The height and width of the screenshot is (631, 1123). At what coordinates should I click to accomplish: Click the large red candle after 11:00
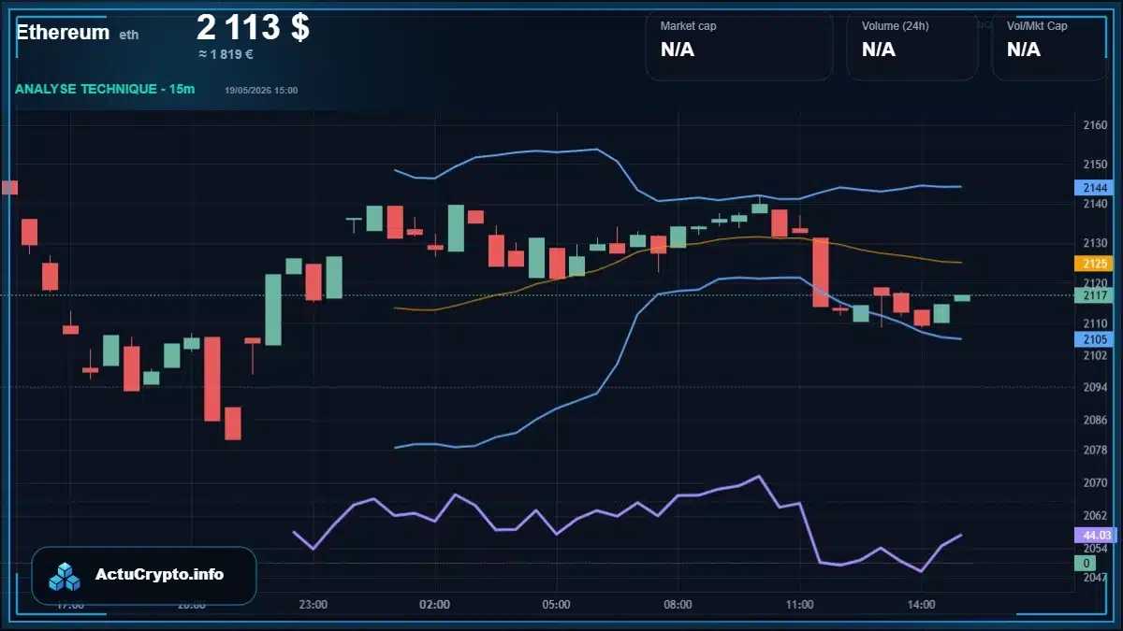(x=821, y=272)
